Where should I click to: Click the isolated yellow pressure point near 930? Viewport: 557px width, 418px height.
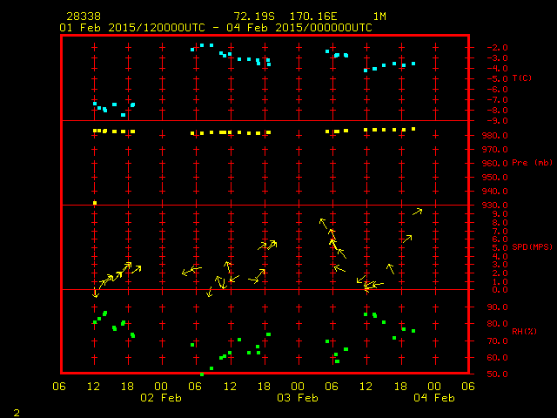(x=95, y=203)
